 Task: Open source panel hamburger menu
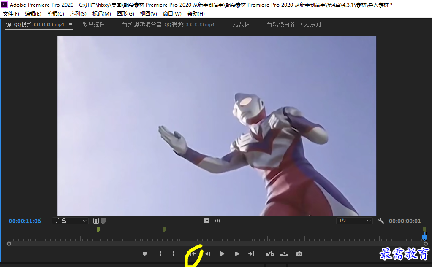point(71,25)
